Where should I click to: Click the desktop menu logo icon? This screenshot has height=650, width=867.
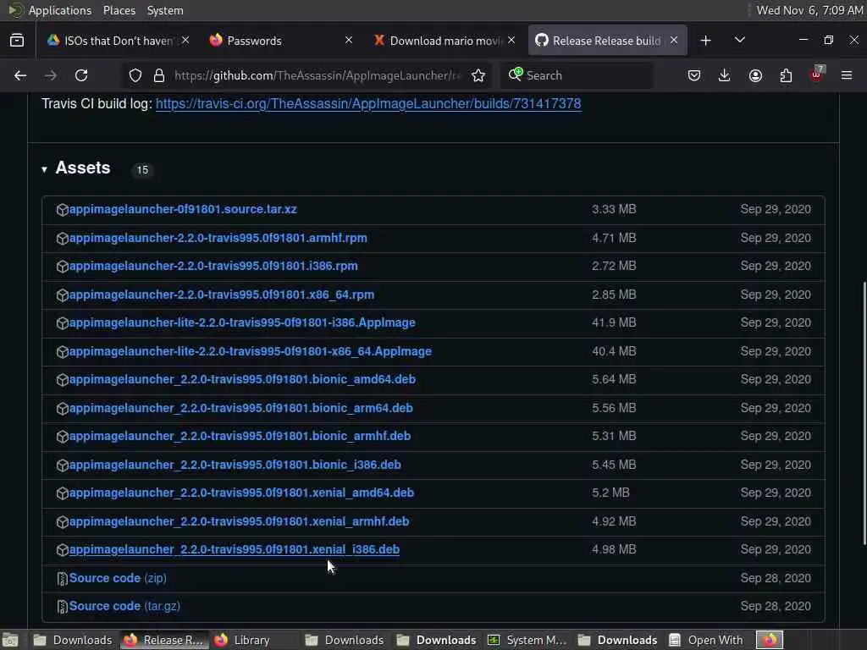pyautogui.click(x=15, y=10)
